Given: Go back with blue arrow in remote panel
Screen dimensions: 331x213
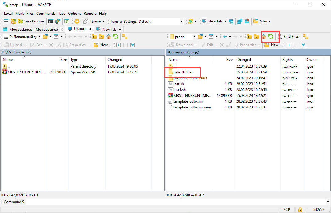Looking at the screenshot, I should [x=225, y=37].
